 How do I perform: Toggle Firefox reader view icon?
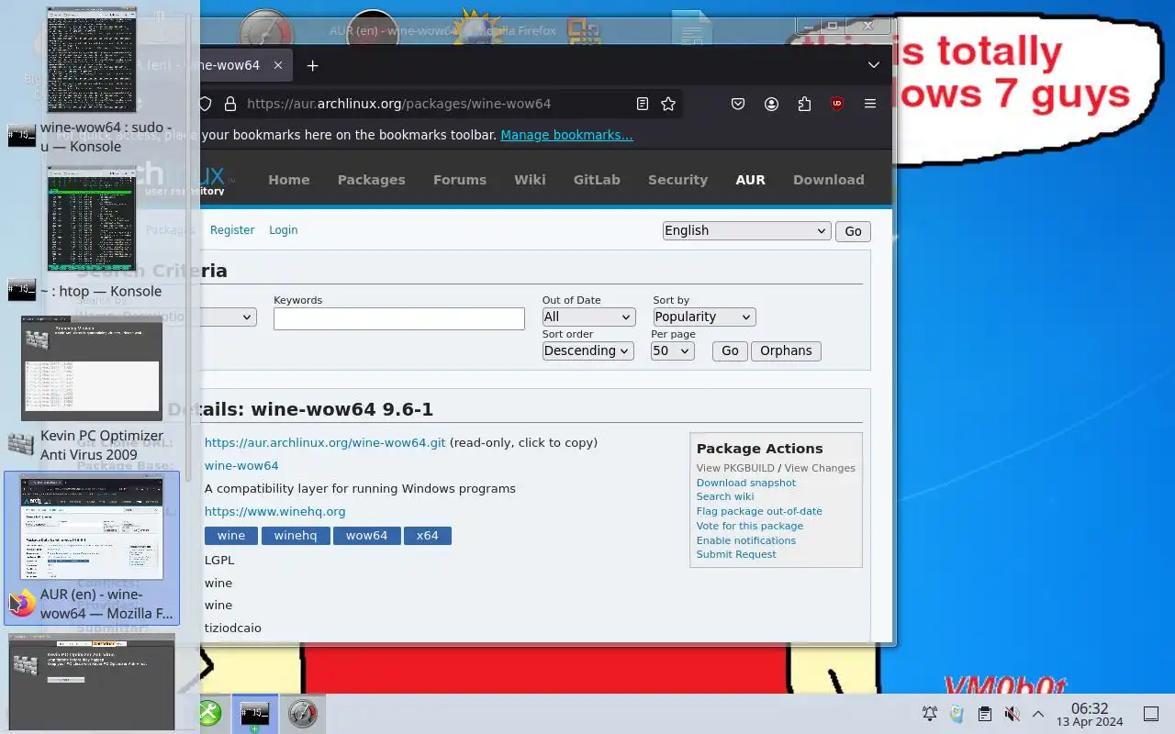tap(643, 104)
